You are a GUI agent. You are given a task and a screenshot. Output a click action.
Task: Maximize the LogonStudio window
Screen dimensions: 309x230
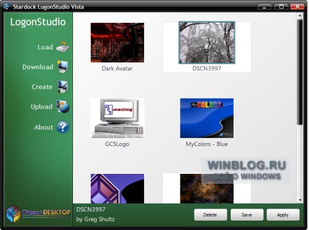[x=281, y=6]
